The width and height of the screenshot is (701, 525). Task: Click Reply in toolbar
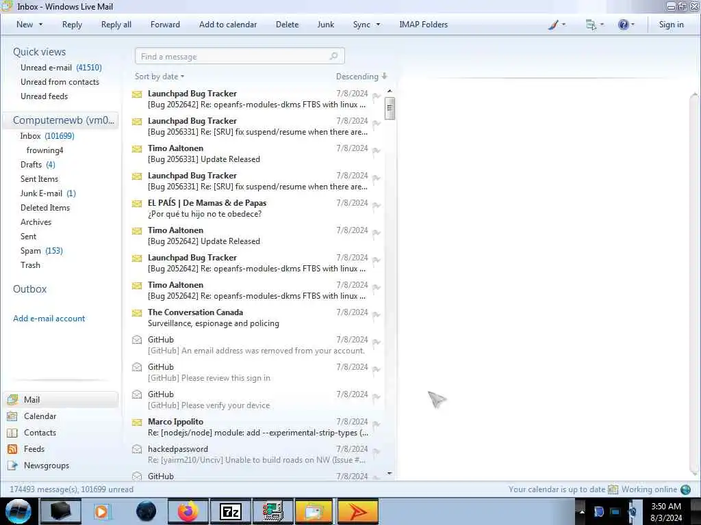point(72,25)
